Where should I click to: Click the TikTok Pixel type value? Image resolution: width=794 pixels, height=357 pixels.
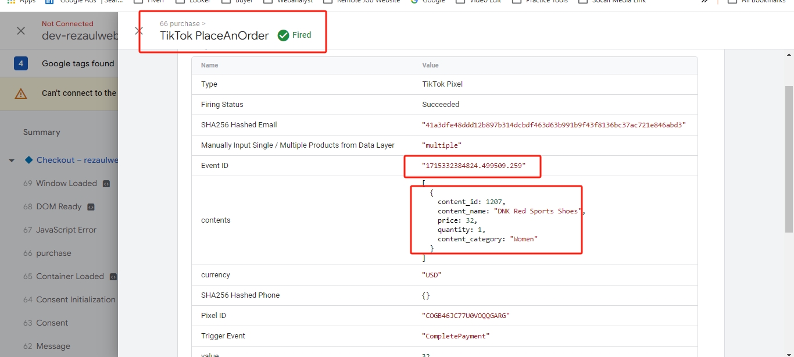point(442,84)
